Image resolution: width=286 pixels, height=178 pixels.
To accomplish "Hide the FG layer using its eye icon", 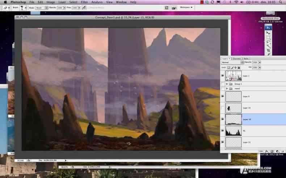I will pos(223,131).
